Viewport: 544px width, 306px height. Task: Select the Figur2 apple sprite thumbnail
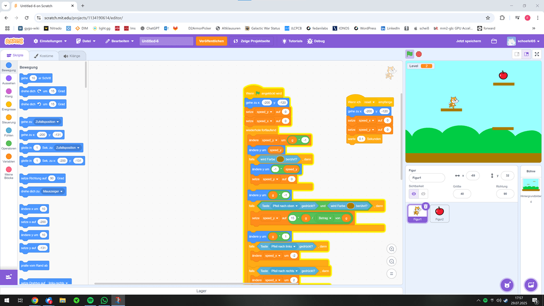point(439,213)
